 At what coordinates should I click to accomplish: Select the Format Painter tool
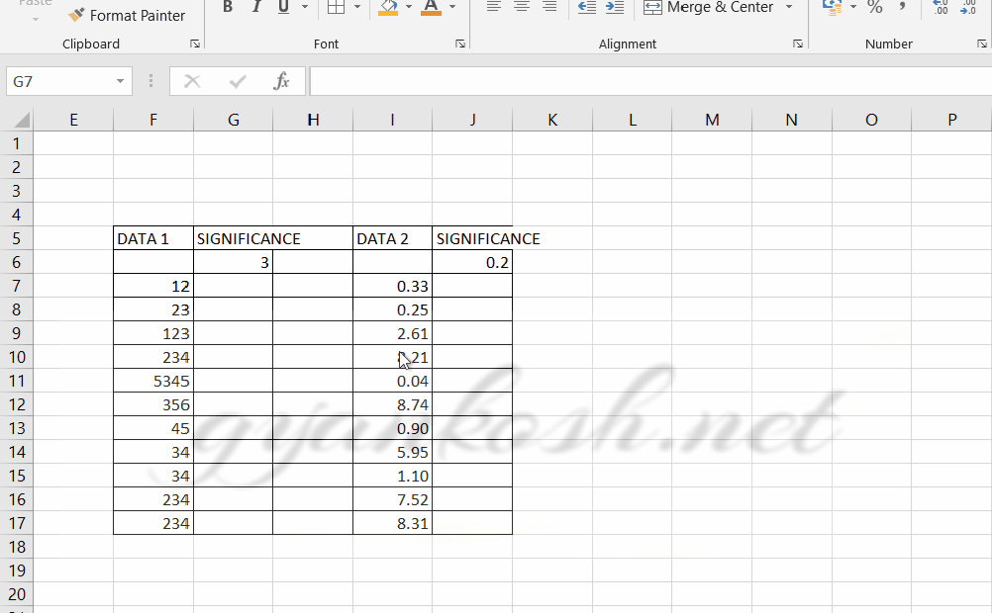click(x=127, y=15)
